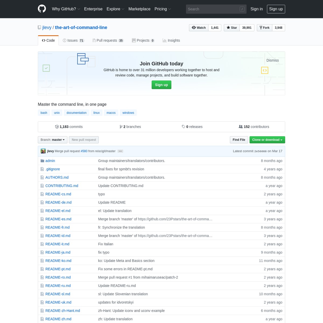Open Clone or download dropdown

pos(267,140)
